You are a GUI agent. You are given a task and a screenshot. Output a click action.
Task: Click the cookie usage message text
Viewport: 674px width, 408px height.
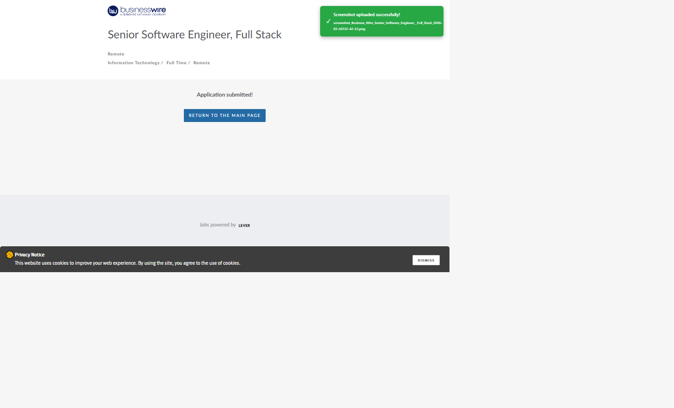(127, 263)
